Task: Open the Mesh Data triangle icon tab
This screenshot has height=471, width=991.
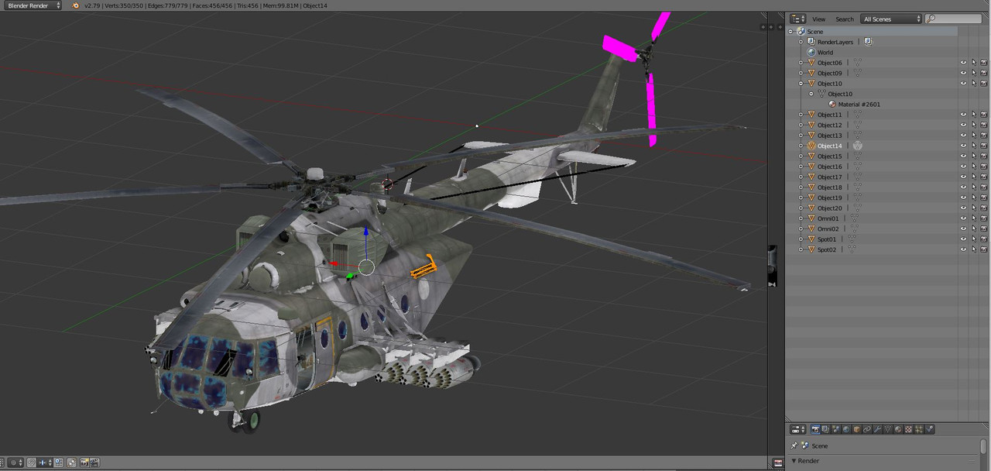Action: [888, 429]
